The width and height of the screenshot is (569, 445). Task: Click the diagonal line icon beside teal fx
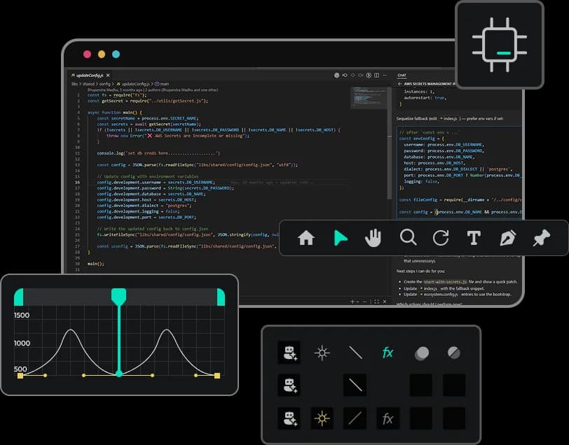click(355, 353)
